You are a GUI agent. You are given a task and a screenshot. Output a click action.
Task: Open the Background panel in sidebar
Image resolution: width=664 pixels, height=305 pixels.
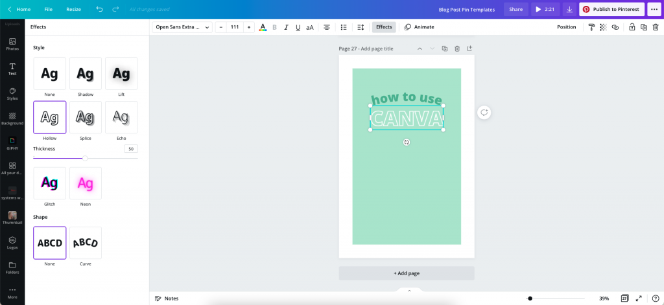point(12,119)
